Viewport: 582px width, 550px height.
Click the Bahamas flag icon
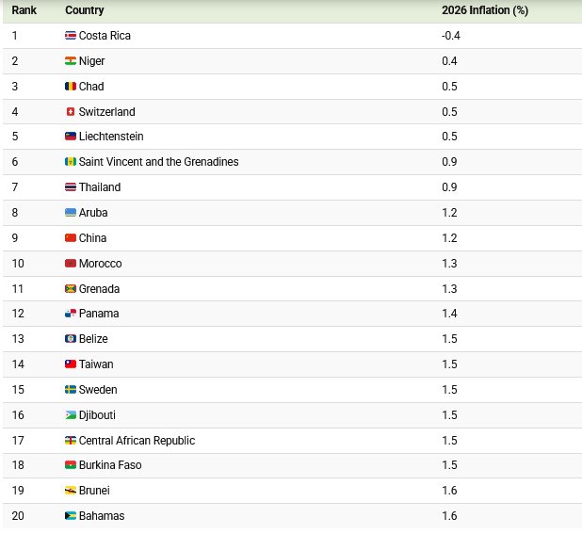(70, 516)
